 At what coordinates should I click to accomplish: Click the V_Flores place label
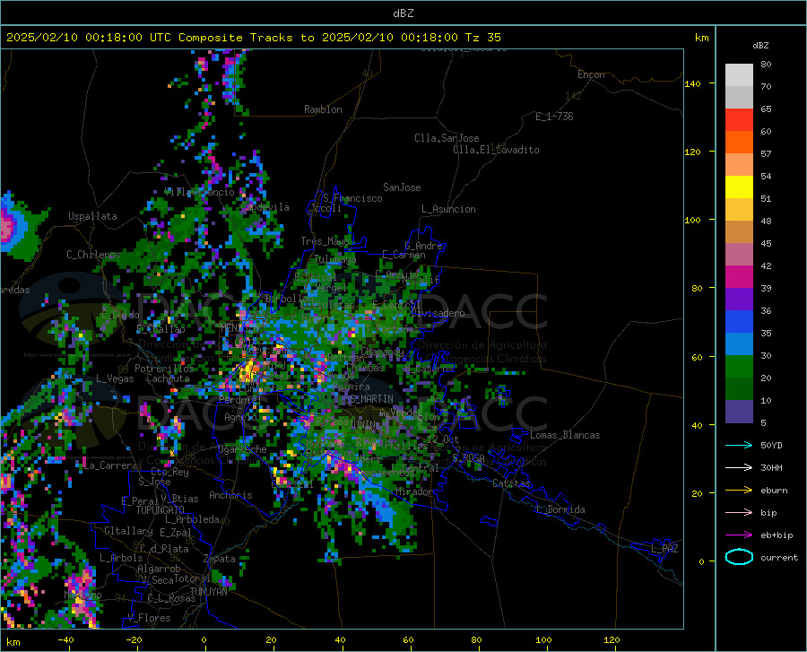coord(149,618)
